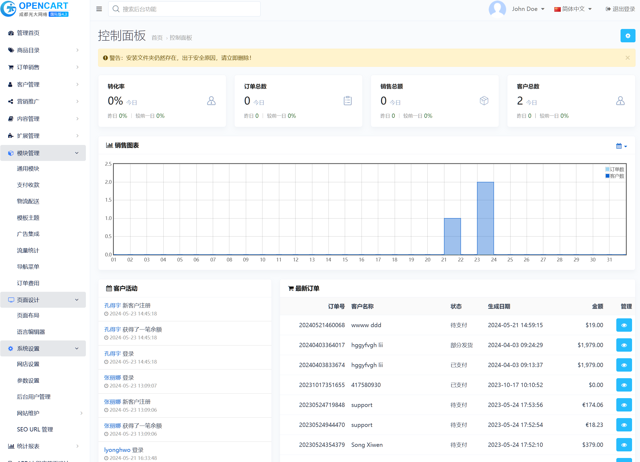The height and width of the screenshot is (462, 640).
Task: Open 导航菜单 submenu item
Action: [28, 267]
